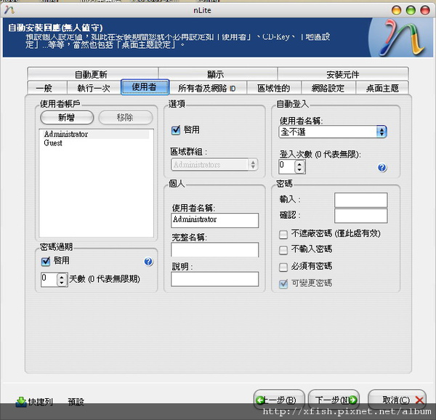Image resolution: width=436 pixels, height=420 pixels.
Task: Click the 登入次數 value field
Action: [287, 167]
